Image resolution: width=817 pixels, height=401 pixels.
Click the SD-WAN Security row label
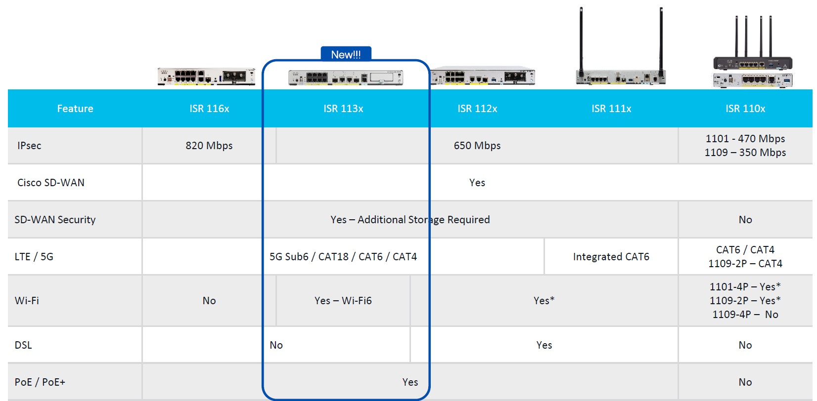tap(55, 220)
